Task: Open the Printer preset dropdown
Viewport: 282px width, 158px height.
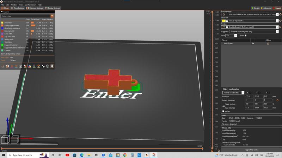Action: click(x=277, y=27)
